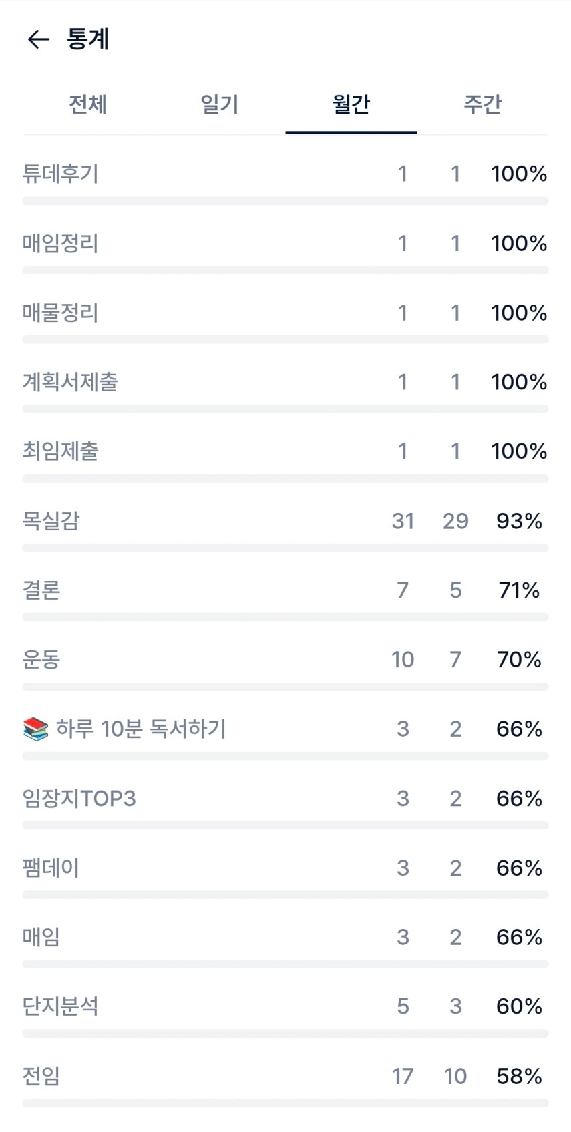This screenshot has width=571, height=1132.
Task: Select the 월간 tab
Action: (x=351, y=104)
